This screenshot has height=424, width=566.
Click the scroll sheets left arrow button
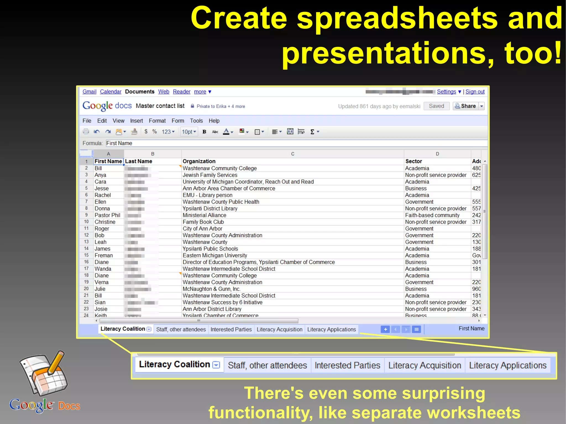[396, 329]
